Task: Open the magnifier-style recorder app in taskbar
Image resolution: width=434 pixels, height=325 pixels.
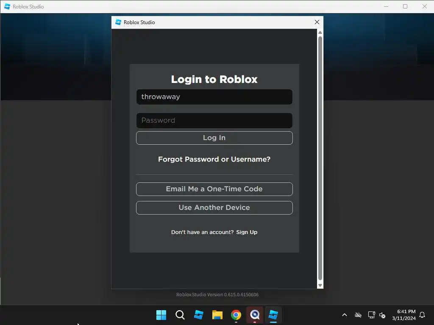Action: tap(255, 315)
